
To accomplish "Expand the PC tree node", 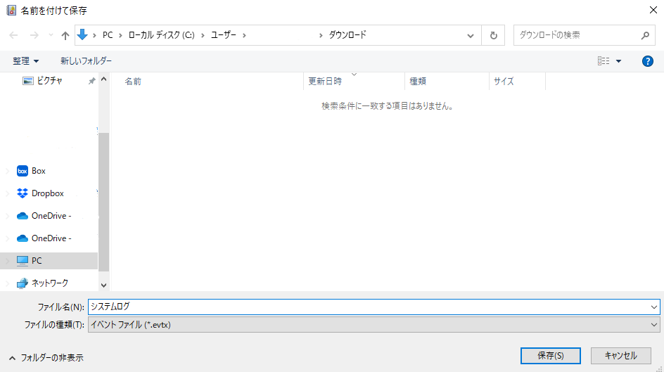I will [7, 261].
